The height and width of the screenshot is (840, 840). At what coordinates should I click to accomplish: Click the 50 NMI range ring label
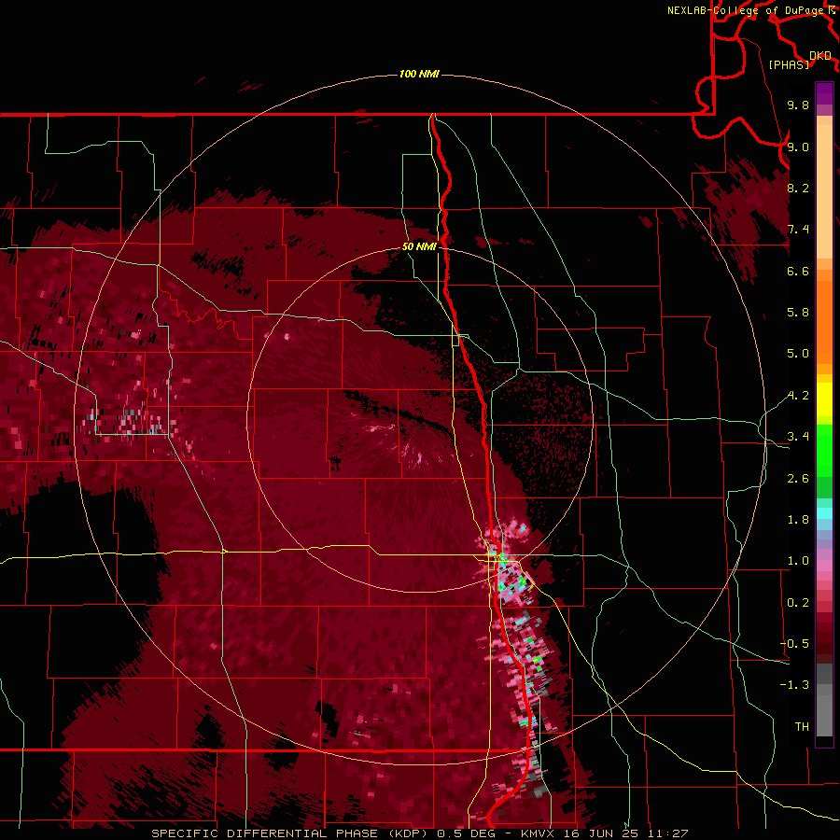[x=419, y=246]
